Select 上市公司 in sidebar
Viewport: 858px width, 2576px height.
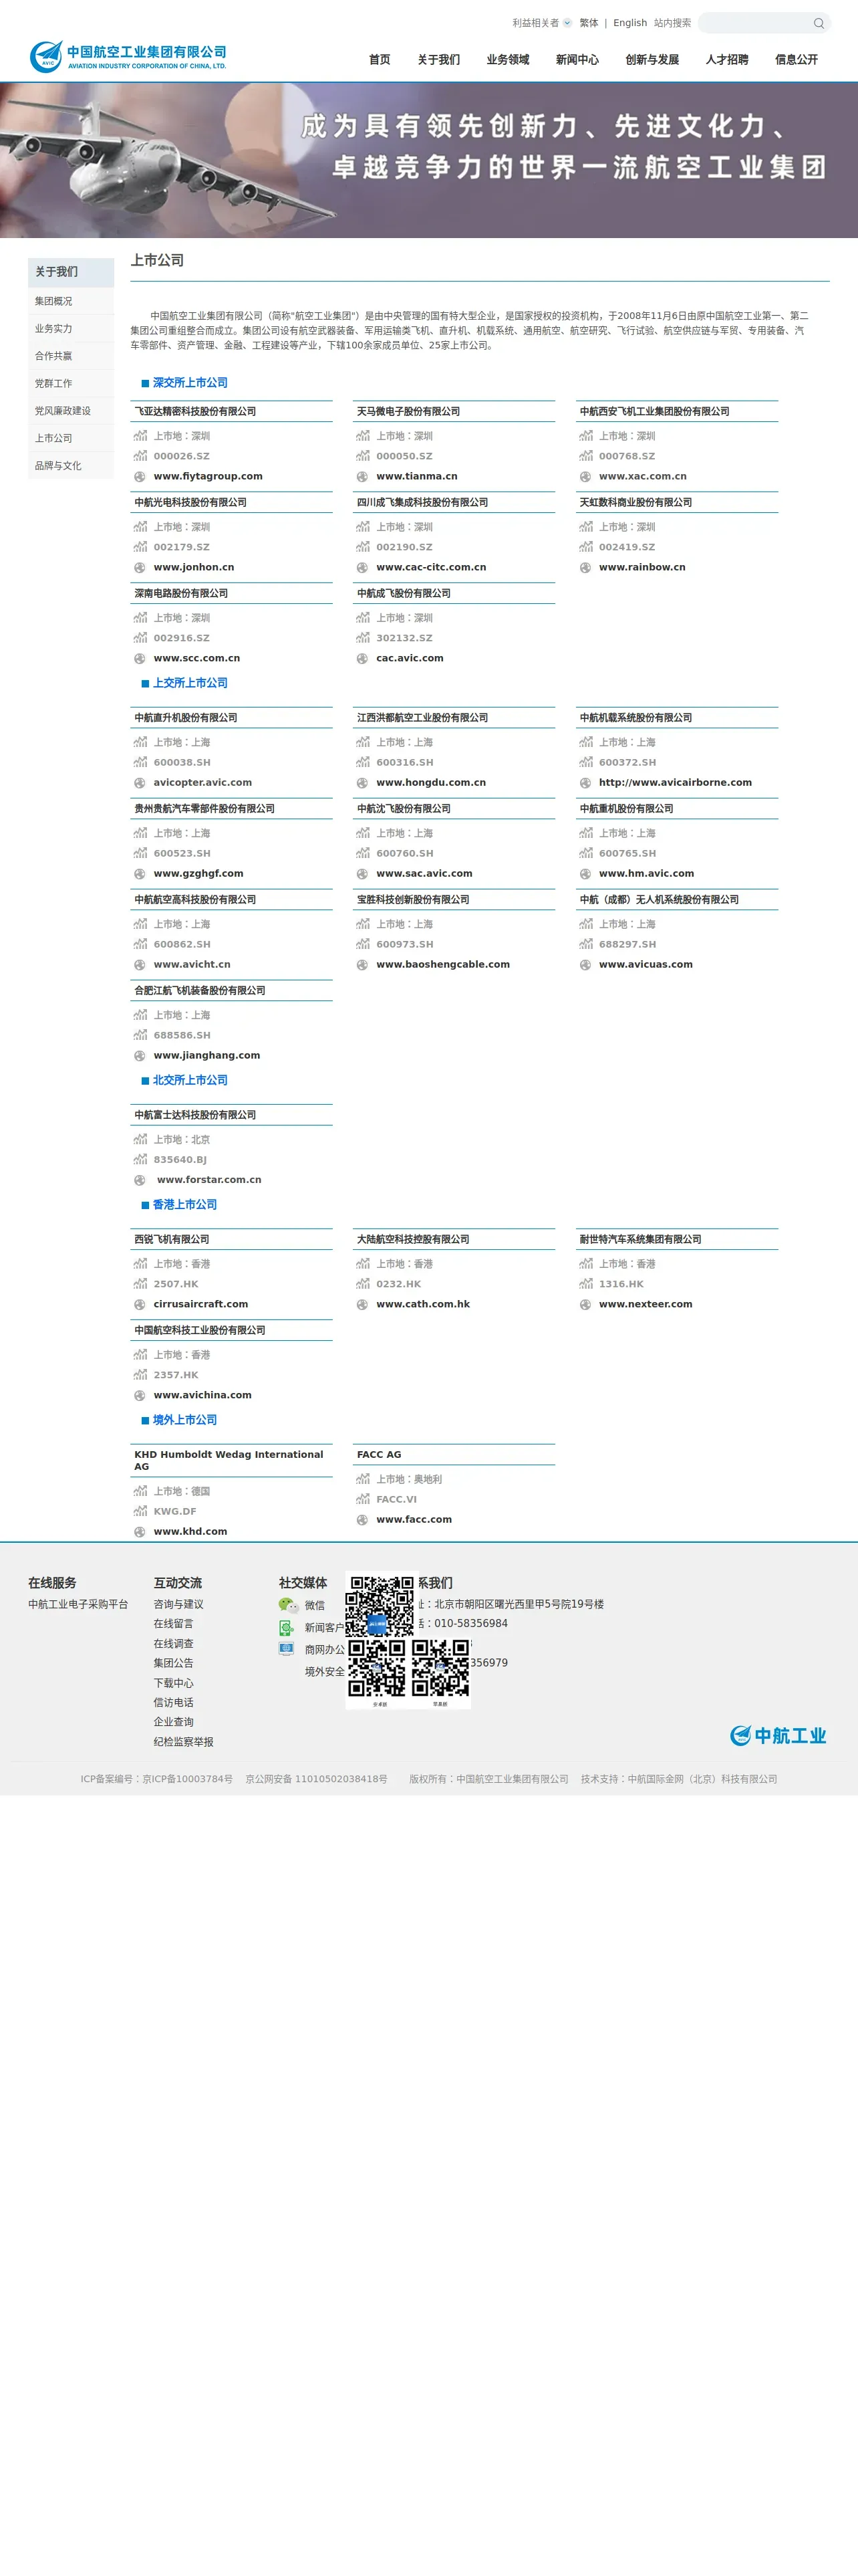[71, 439]
